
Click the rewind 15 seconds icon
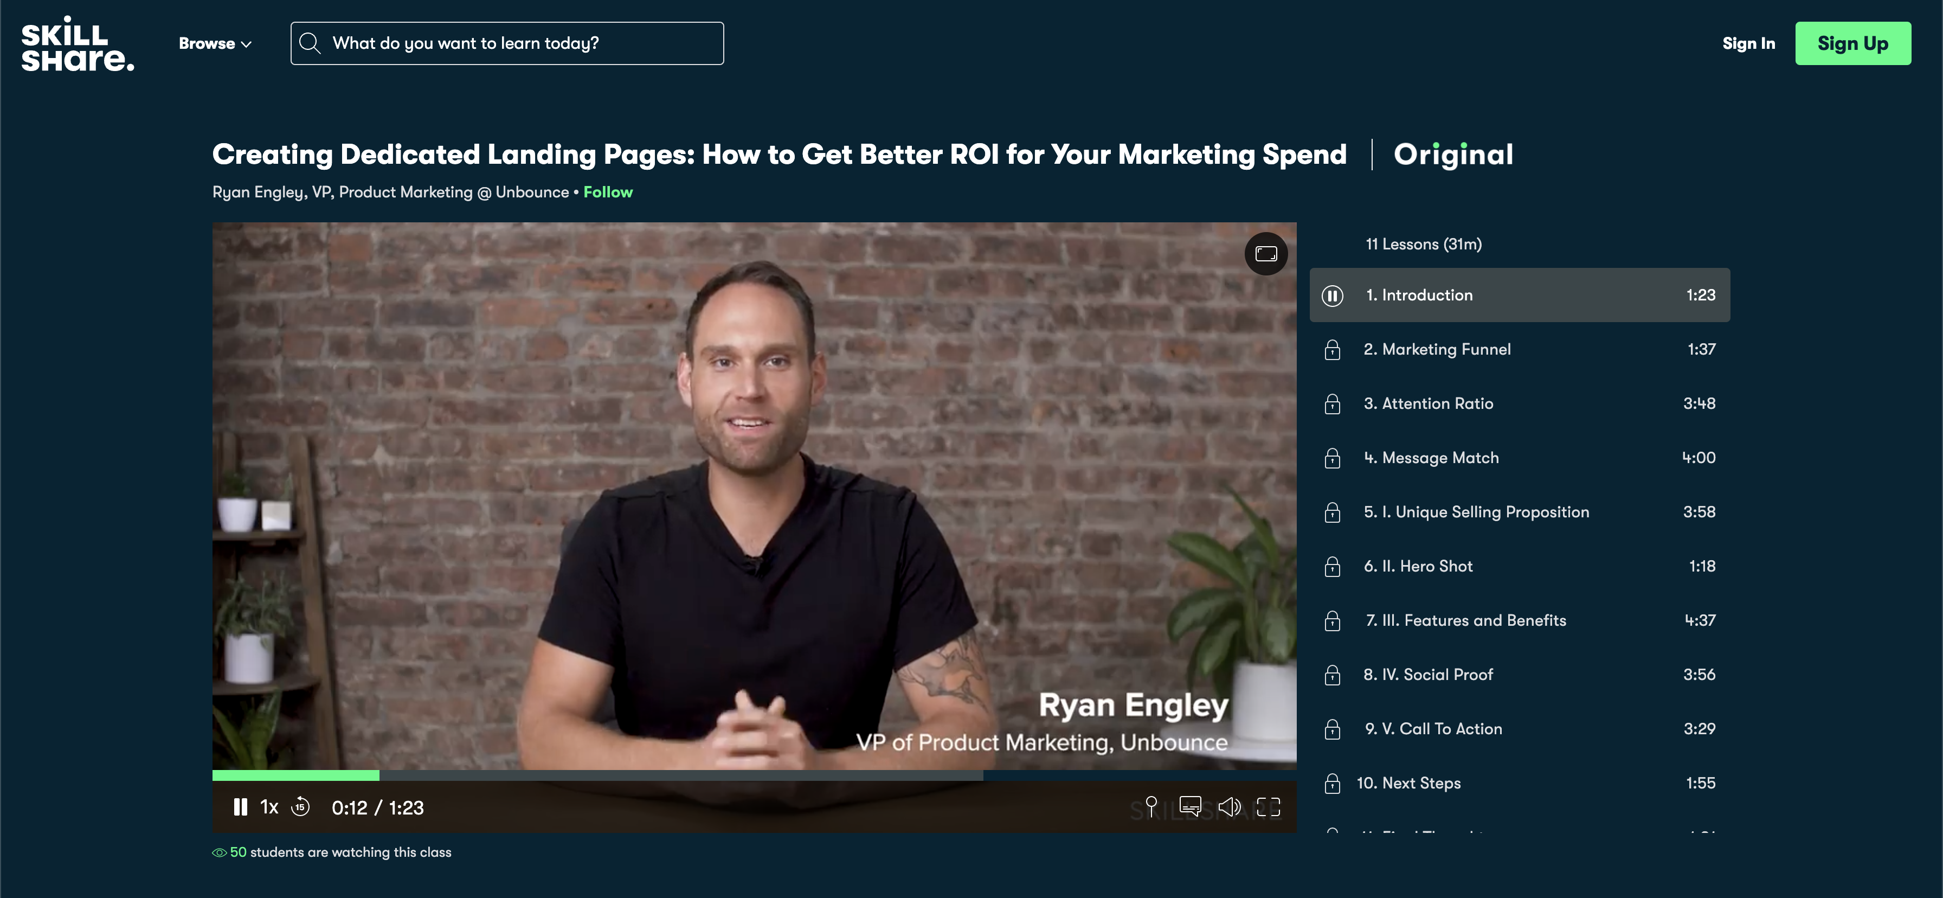[x=300, y=807]
